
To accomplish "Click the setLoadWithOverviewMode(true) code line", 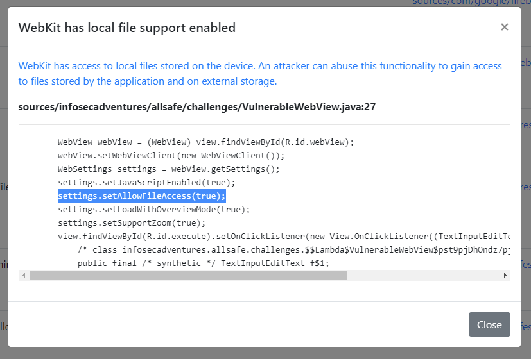I will point(153,210).
